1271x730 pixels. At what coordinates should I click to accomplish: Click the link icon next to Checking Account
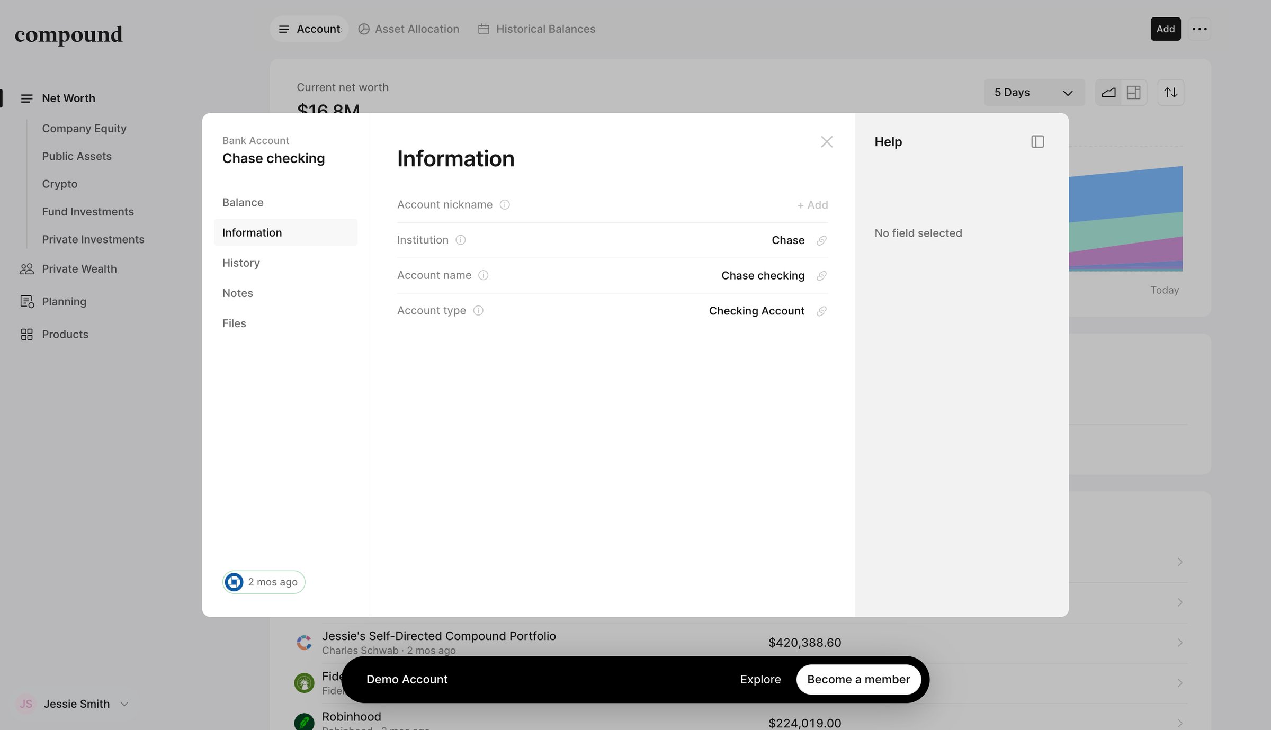pos(821,311)
